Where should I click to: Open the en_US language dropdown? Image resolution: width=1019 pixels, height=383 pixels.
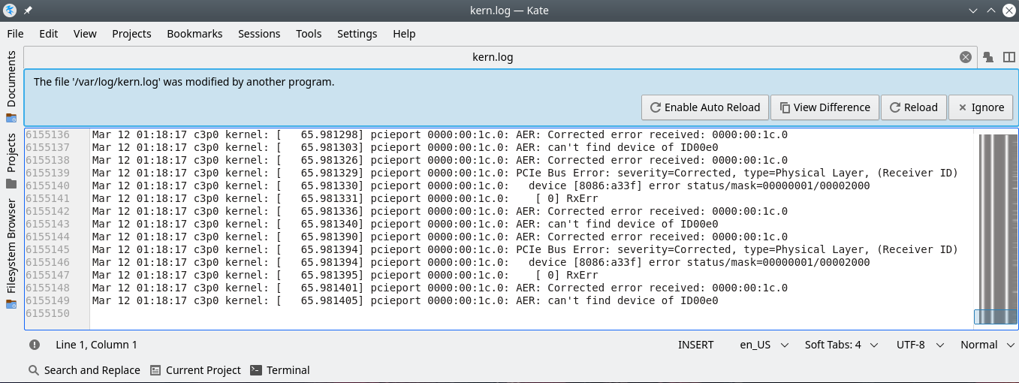click(x=764, y=345)
